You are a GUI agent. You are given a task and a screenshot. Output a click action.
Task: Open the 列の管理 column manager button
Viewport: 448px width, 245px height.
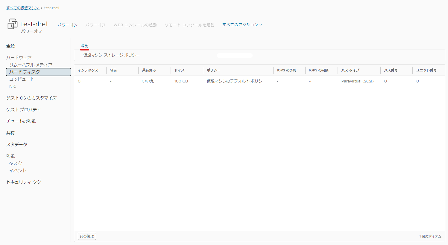tap(87, 236)
